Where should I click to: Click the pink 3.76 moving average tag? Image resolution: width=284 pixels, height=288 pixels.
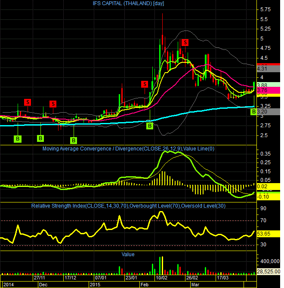pos(268,90)
